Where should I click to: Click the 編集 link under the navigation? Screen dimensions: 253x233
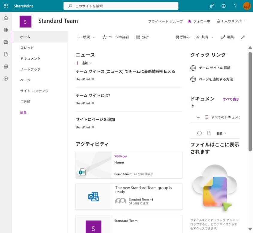[23, 112]
